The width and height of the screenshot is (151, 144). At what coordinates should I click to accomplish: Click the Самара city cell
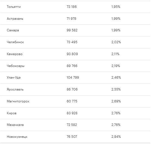[x=13, y=30]
